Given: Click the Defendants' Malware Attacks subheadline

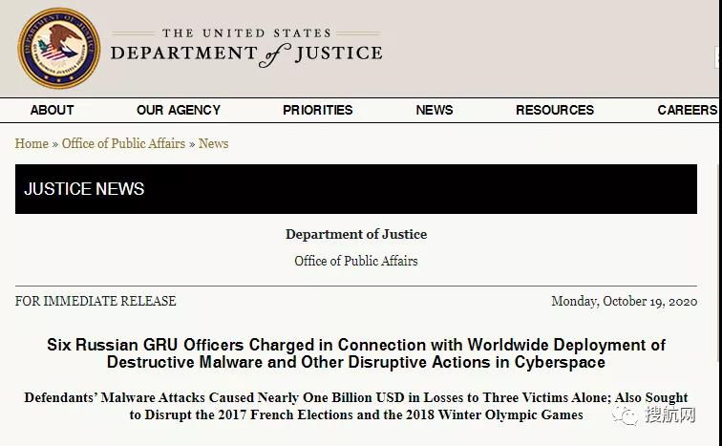Looking at the screenshot, I should tap(356, 406).
